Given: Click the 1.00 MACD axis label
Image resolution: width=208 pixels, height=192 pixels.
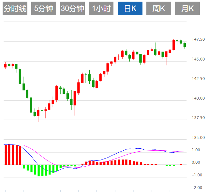Looking at the screenshot, I should [196, 150].
